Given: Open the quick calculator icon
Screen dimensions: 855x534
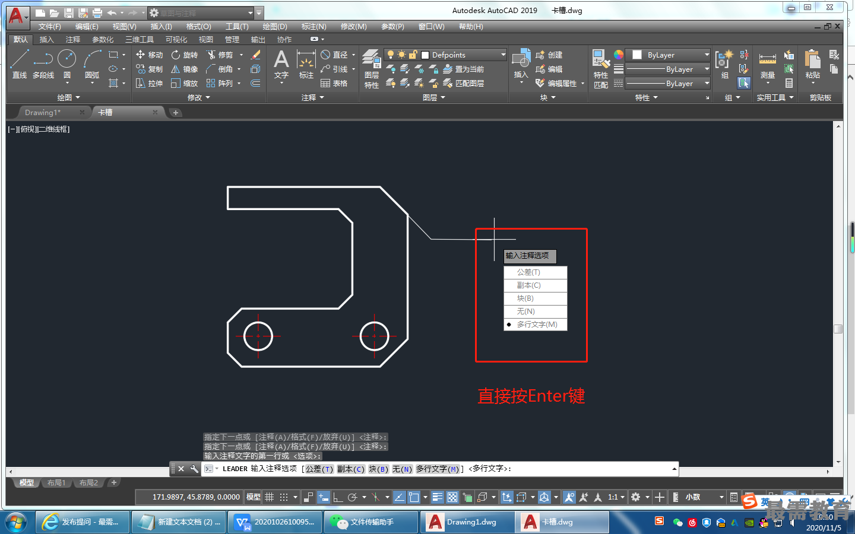Looking at the screenshot, I should 788,83.
